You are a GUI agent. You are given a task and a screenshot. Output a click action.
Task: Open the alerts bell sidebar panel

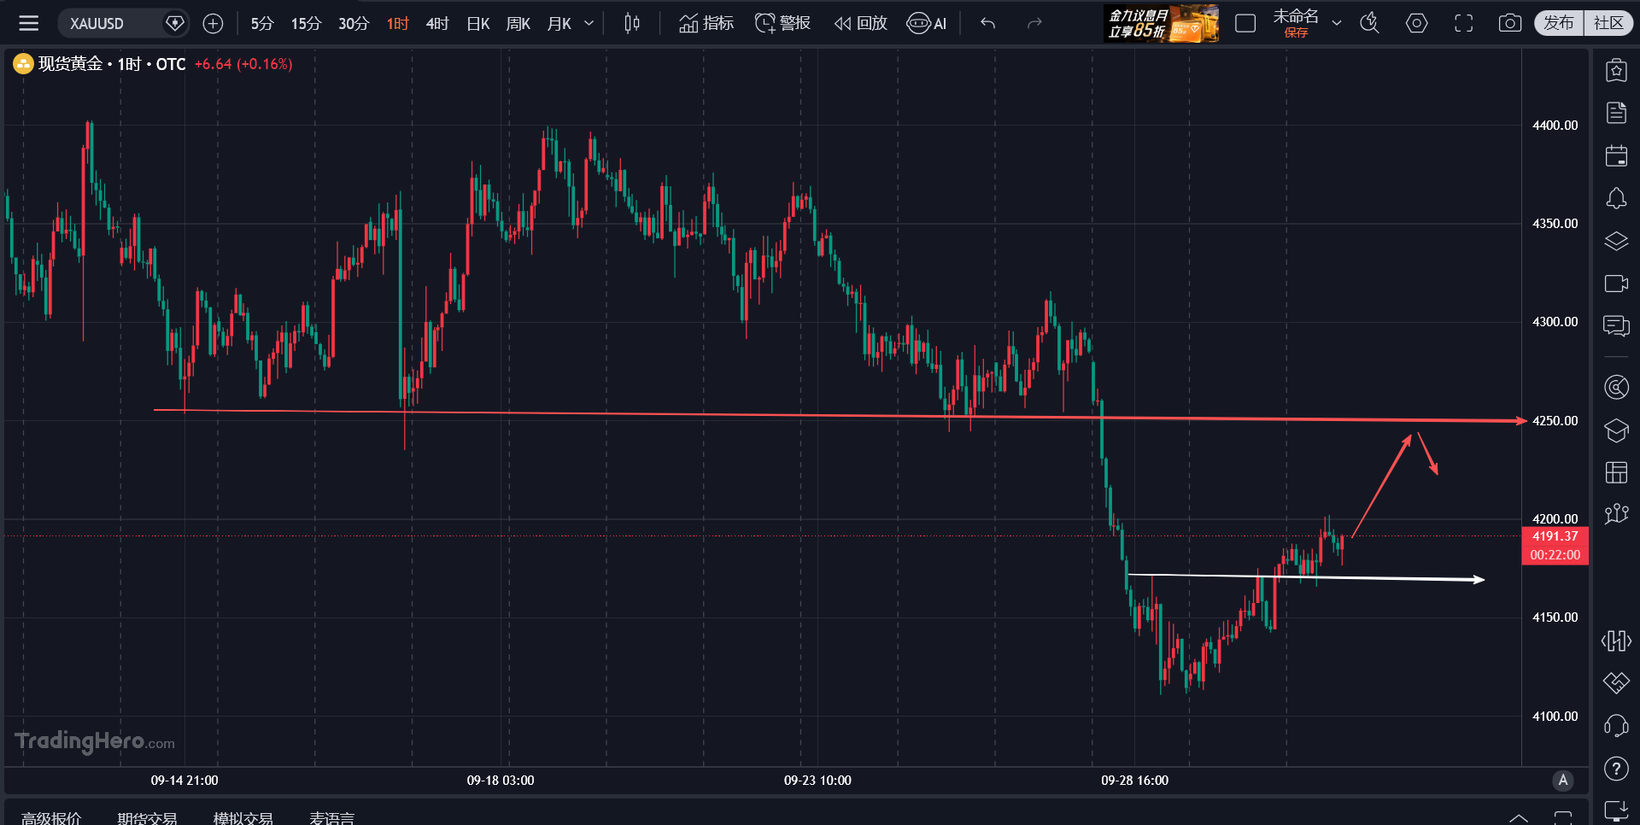coord(1616,198)
